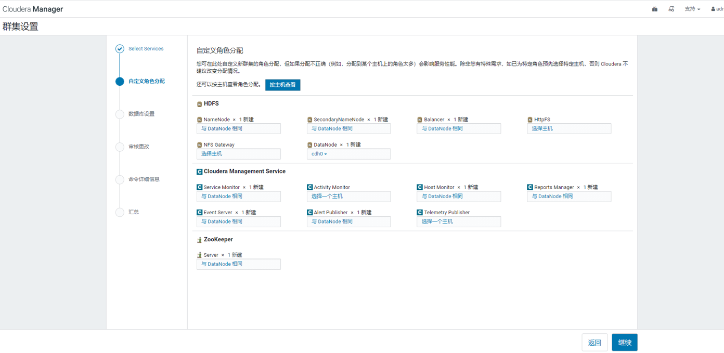
Task: Open the running commands icon in header
Action: click(671, 9)
